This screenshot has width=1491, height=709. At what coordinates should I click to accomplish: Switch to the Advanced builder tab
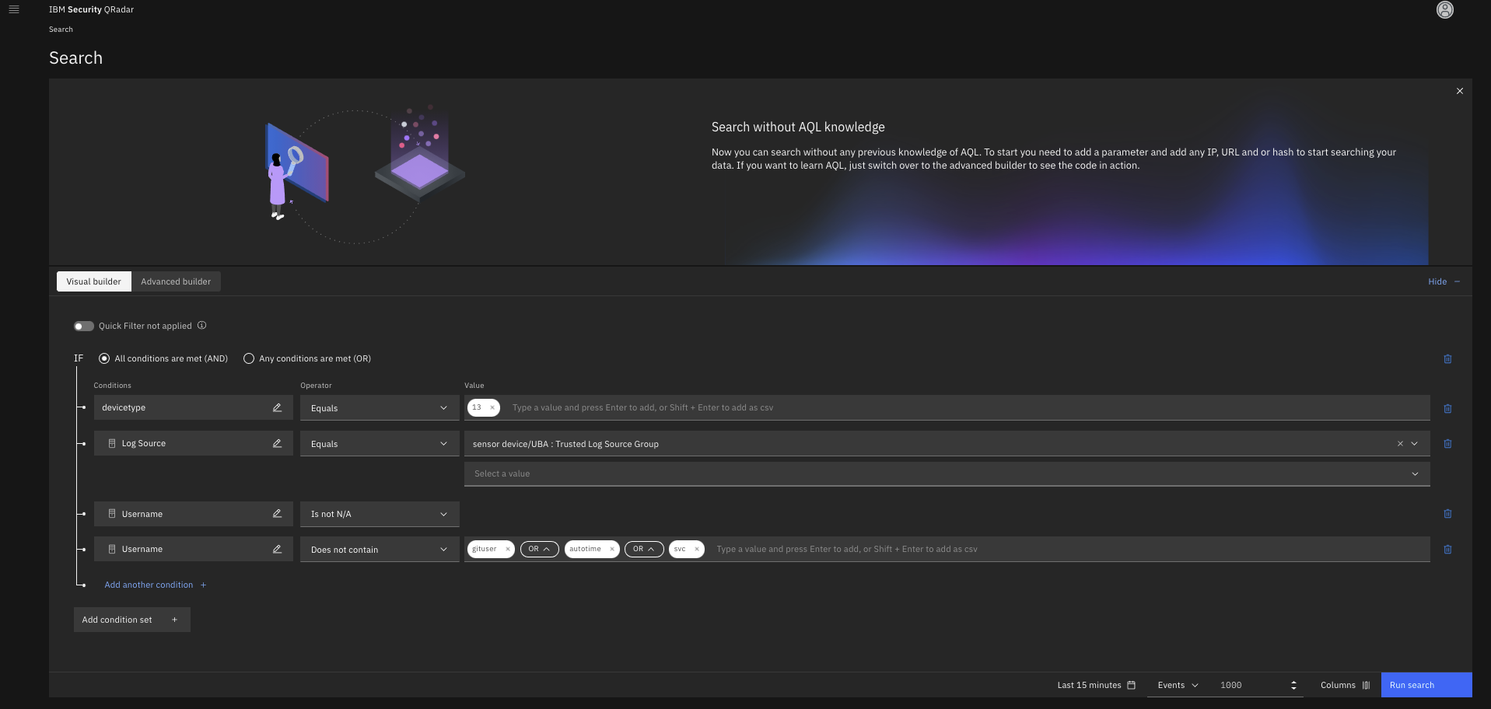(176, 281)
